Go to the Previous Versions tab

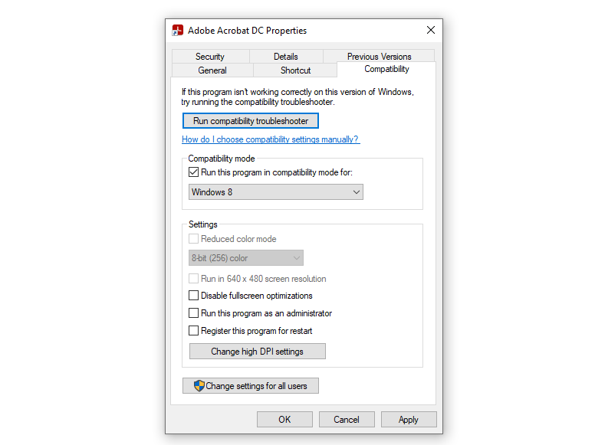[x=379, y=57]
